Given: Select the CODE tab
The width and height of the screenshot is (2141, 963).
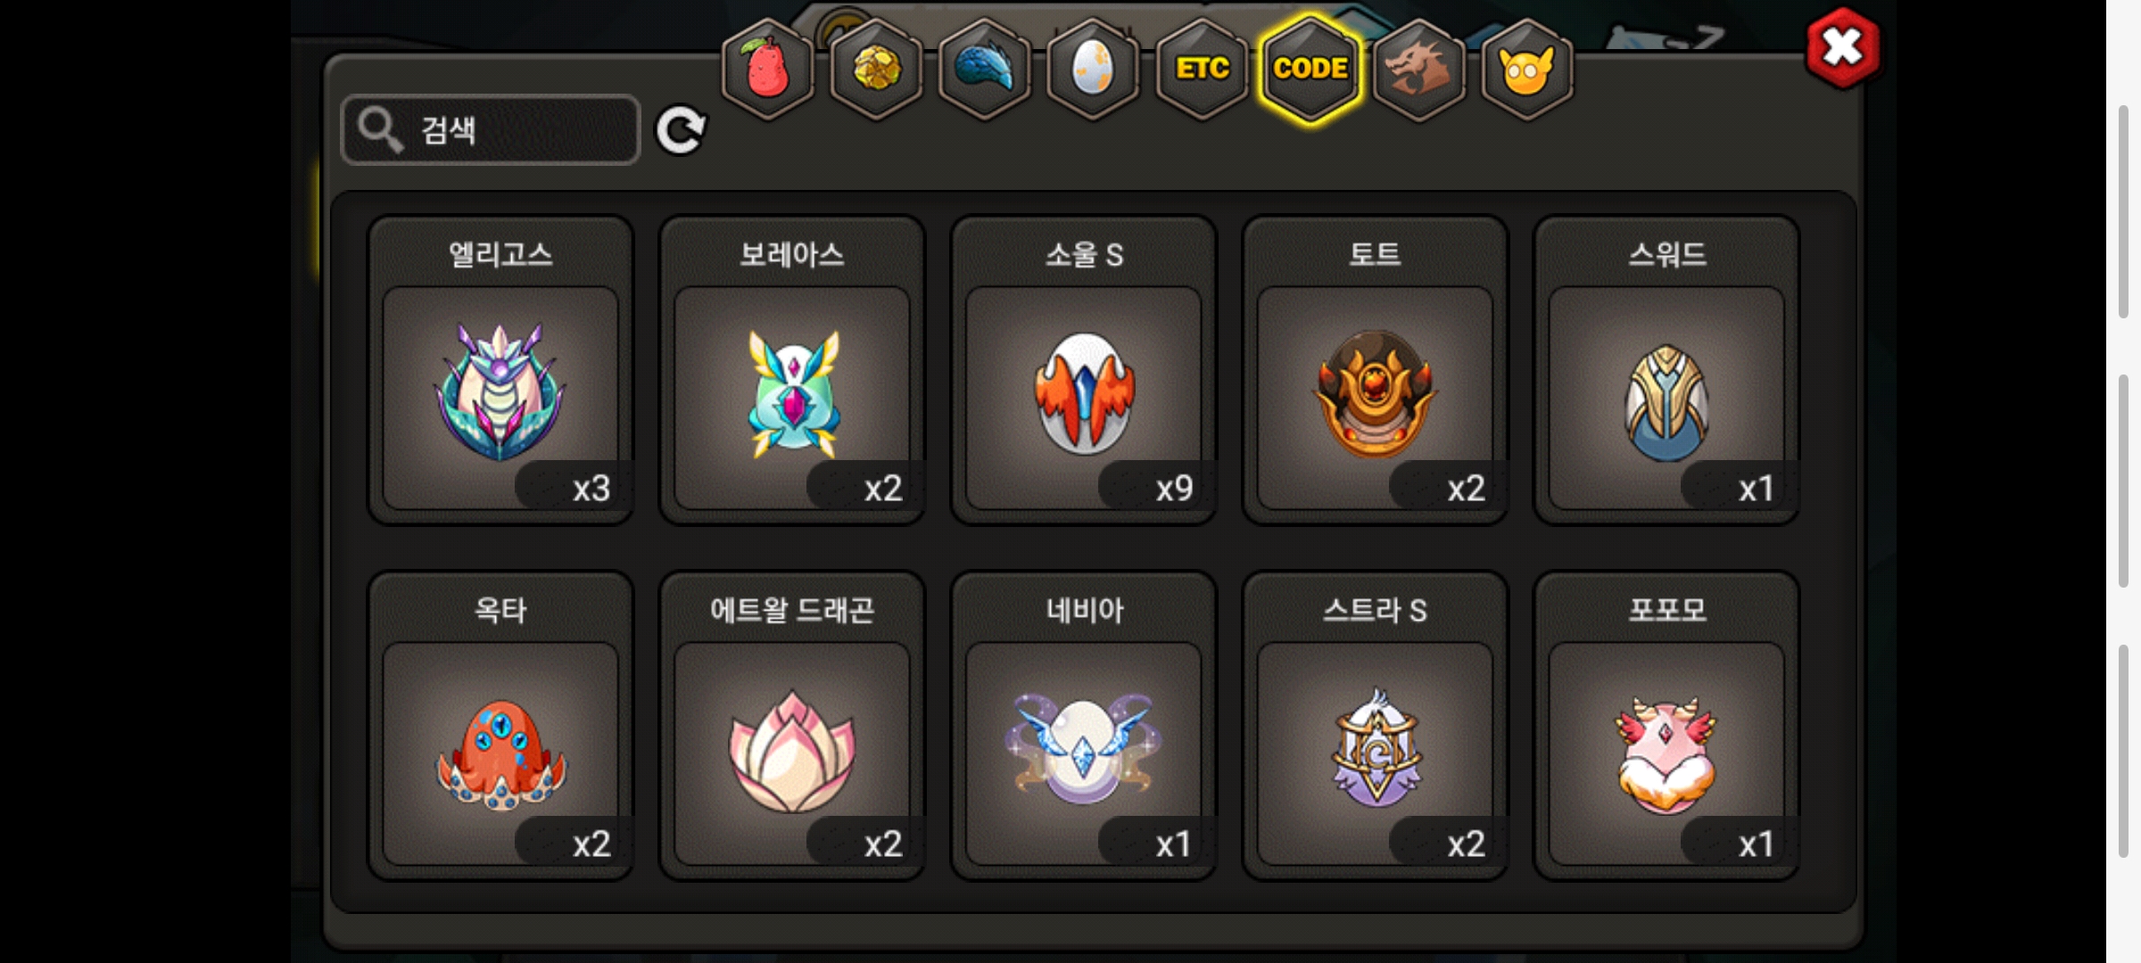Looking at the screenshot, I should click(1310, 69).
